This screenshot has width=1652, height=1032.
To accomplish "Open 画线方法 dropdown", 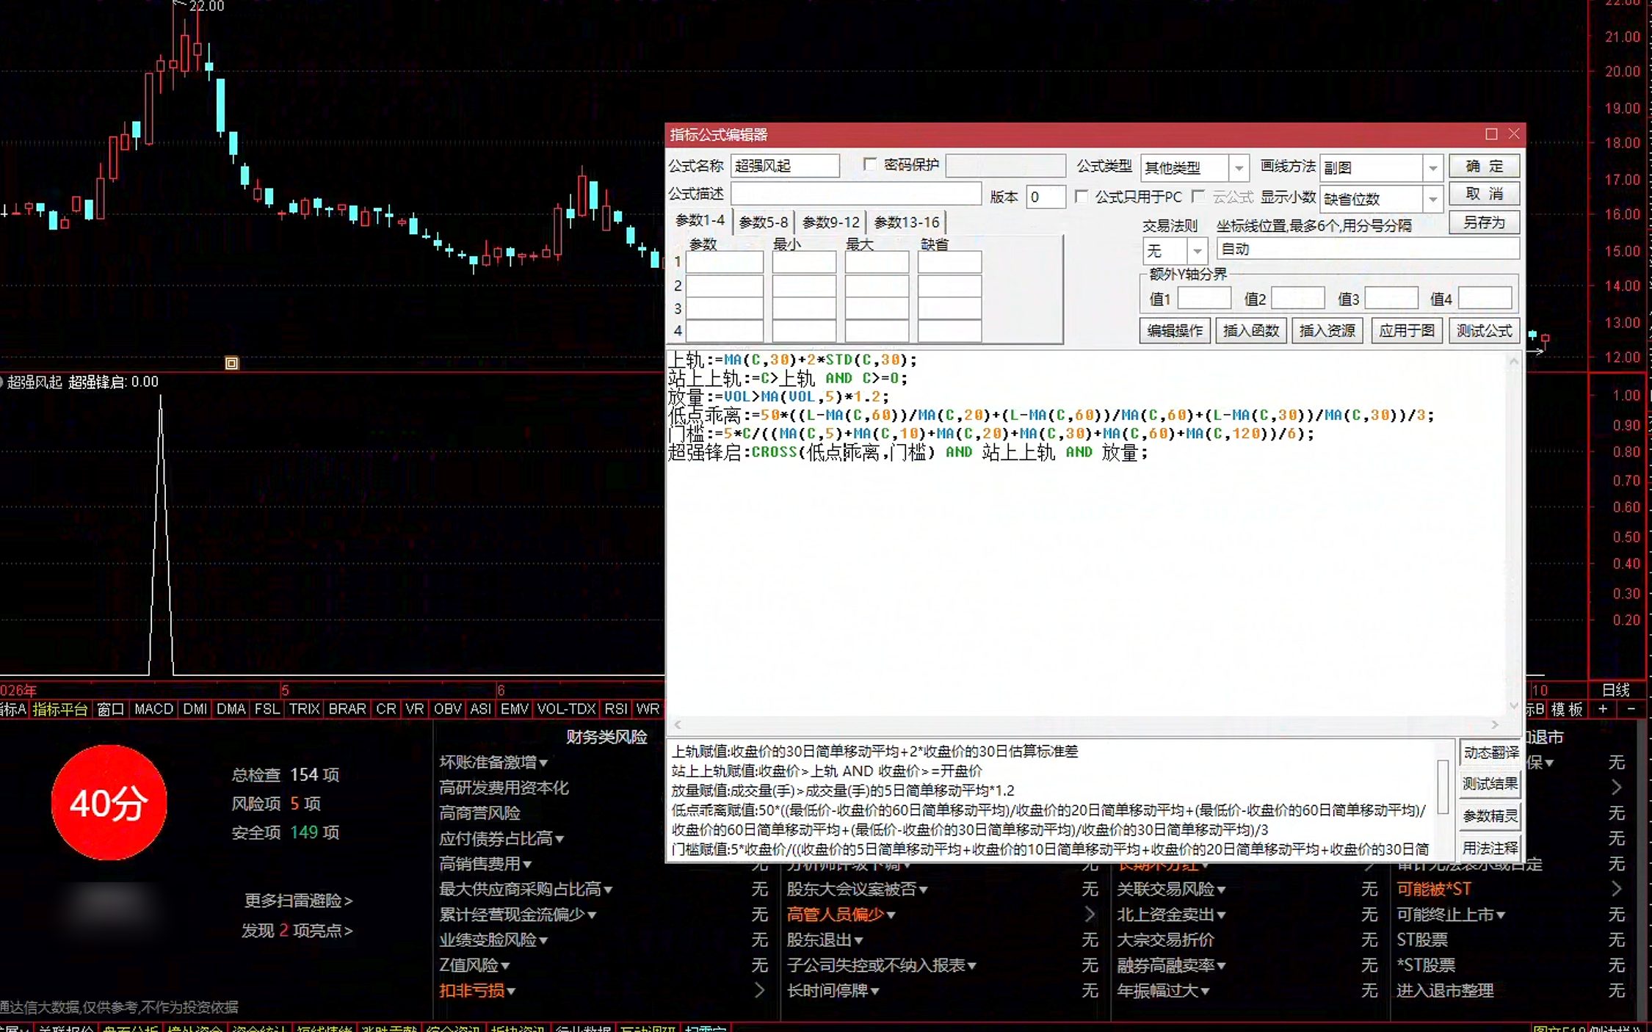I will [1432, 168].
